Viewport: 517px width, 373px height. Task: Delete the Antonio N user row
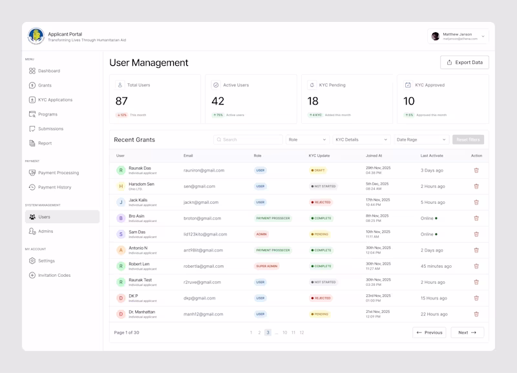pyautogui.click(x=476, y=250)
